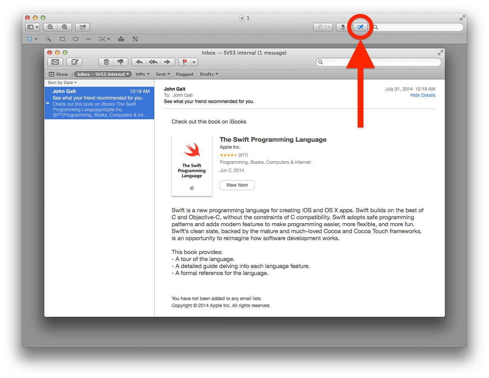Image resolution: width=489 pixels, height=378 pixels.
Task: Toggle the sidebar Show button
Action: pos(58,74)
